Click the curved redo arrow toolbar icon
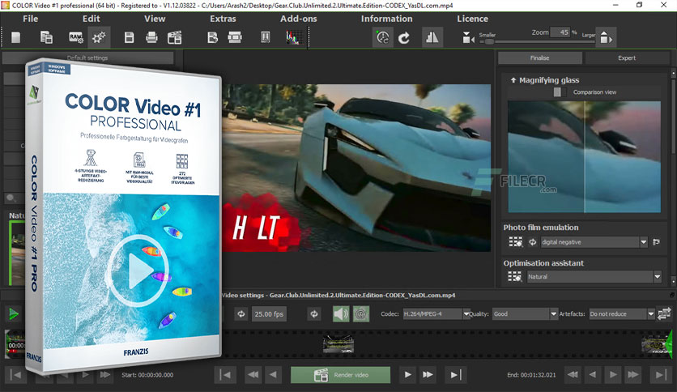Image resolution: width=677 pixels, height=392 pixels. point(404,38)
